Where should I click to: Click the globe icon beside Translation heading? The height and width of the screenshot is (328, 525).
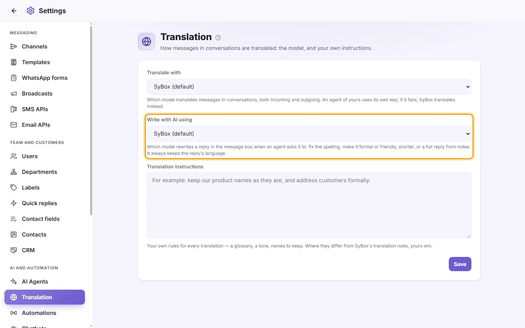pos(147,42)
